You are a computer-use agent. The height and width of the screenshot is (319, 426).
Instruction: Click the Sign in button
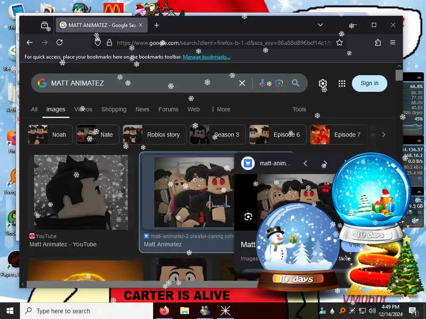[x=369, y=83]
